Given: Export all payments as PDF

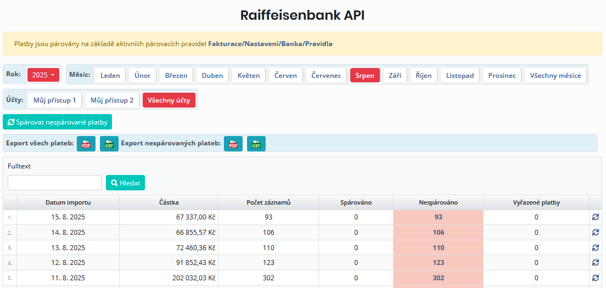Looking at the screenshot, I should click(x=86, y=144).
